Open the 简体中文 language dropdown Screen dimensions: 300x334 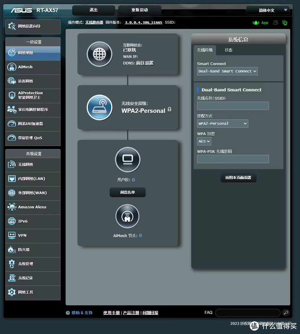pyautogui.click(x=267, y=10)
